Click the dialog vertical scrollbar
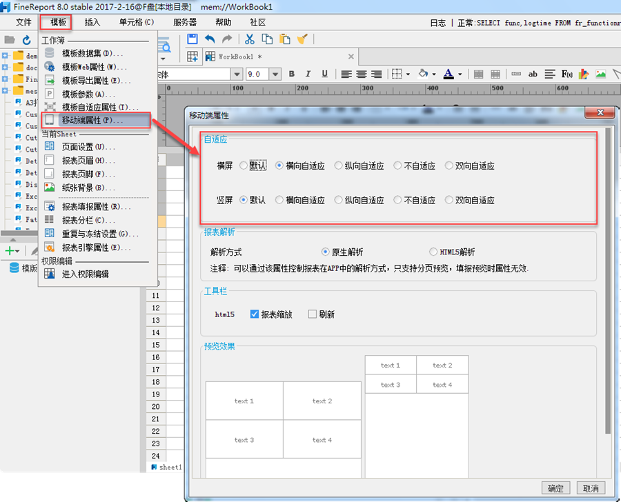The height and width of the screenshot is (502, 621). tap(608, 281)
